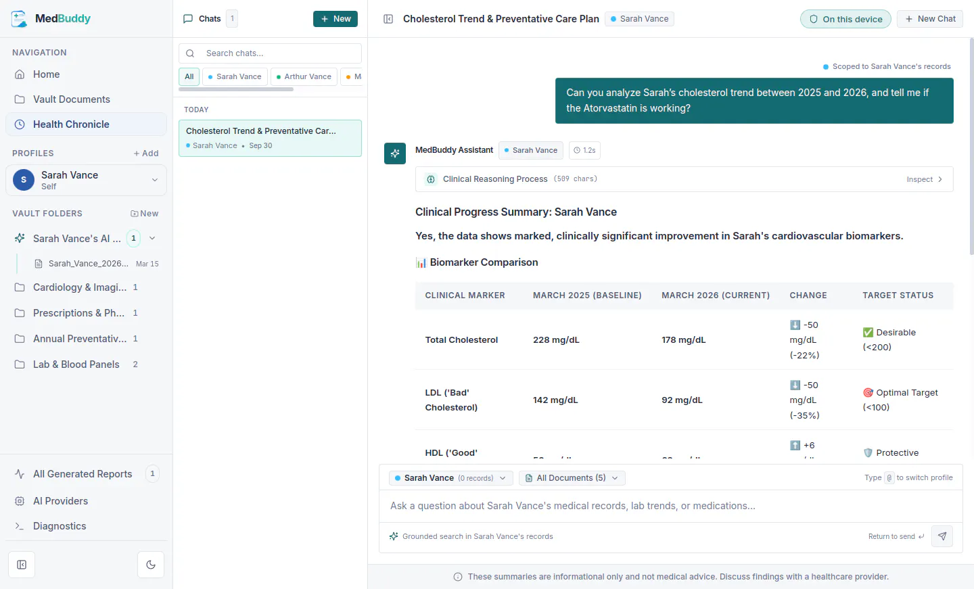
Task: Select the All chats filter
Action: point(189,76)
